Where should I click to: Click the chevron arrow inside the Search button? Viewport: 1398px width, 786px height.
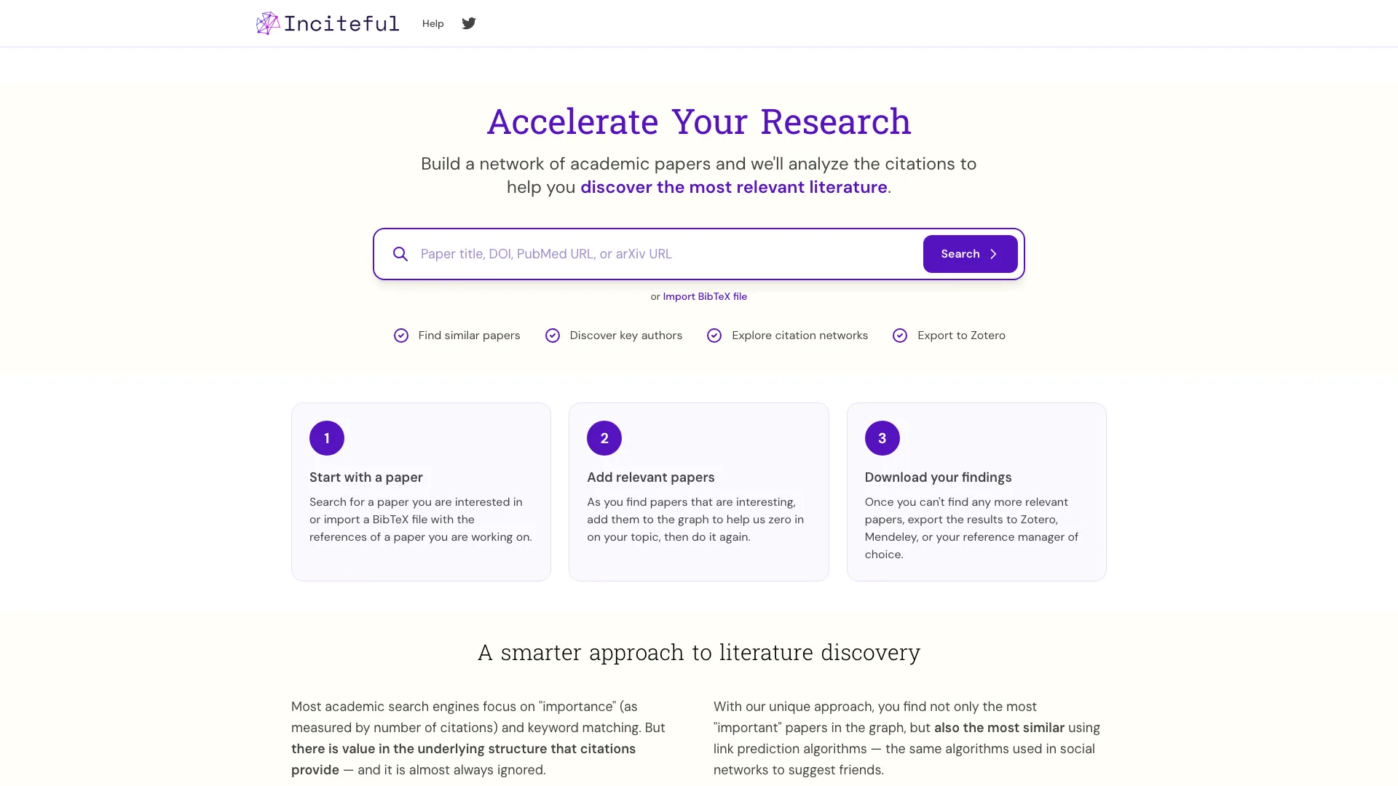point(993,254)
